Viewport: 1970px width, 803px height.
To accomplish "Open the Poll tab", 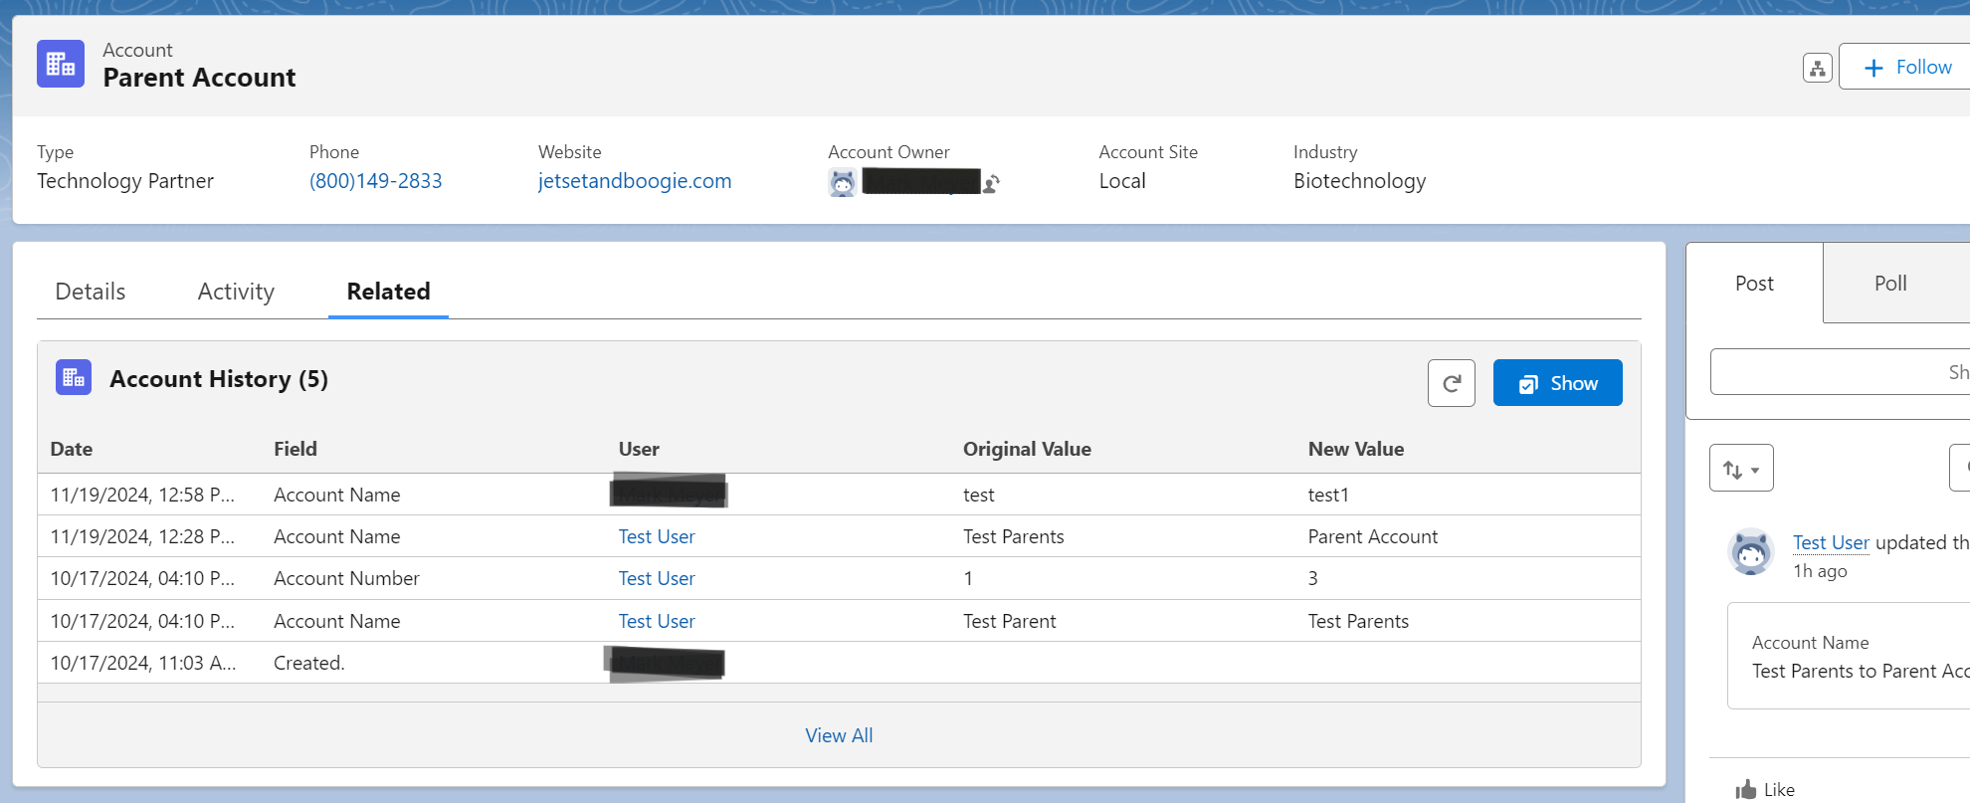I will pos(1889,284).
